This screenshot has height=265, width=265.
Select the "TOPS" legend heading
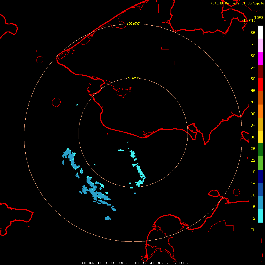coord(259,18)
